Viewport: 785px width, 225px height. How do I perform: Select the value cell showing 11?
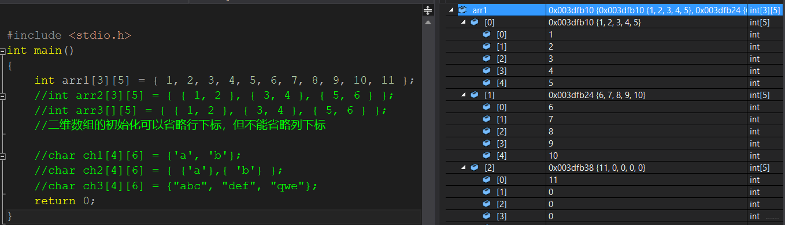[x=646, y=180]
